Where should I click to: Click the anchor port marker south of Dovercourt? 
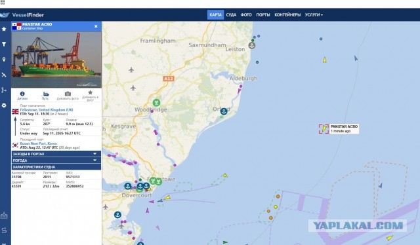[x=117, y=214]
